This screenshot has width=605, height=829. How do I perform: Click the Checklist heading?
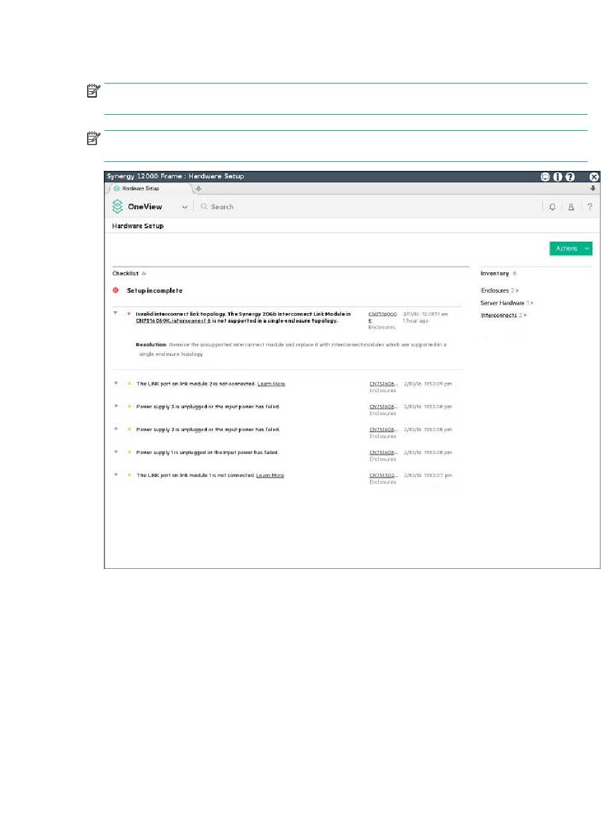pyautogui.click(x=125, y=274)
